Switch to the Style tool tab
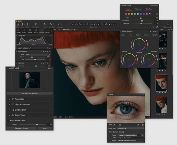Image resolution: width=177 pixels, height=145 pixels. pyautogui.click(x=36, y=31)
